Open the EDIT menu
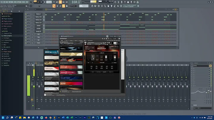The width and height of the screenshot is (214, 120). tap(4, 2)
